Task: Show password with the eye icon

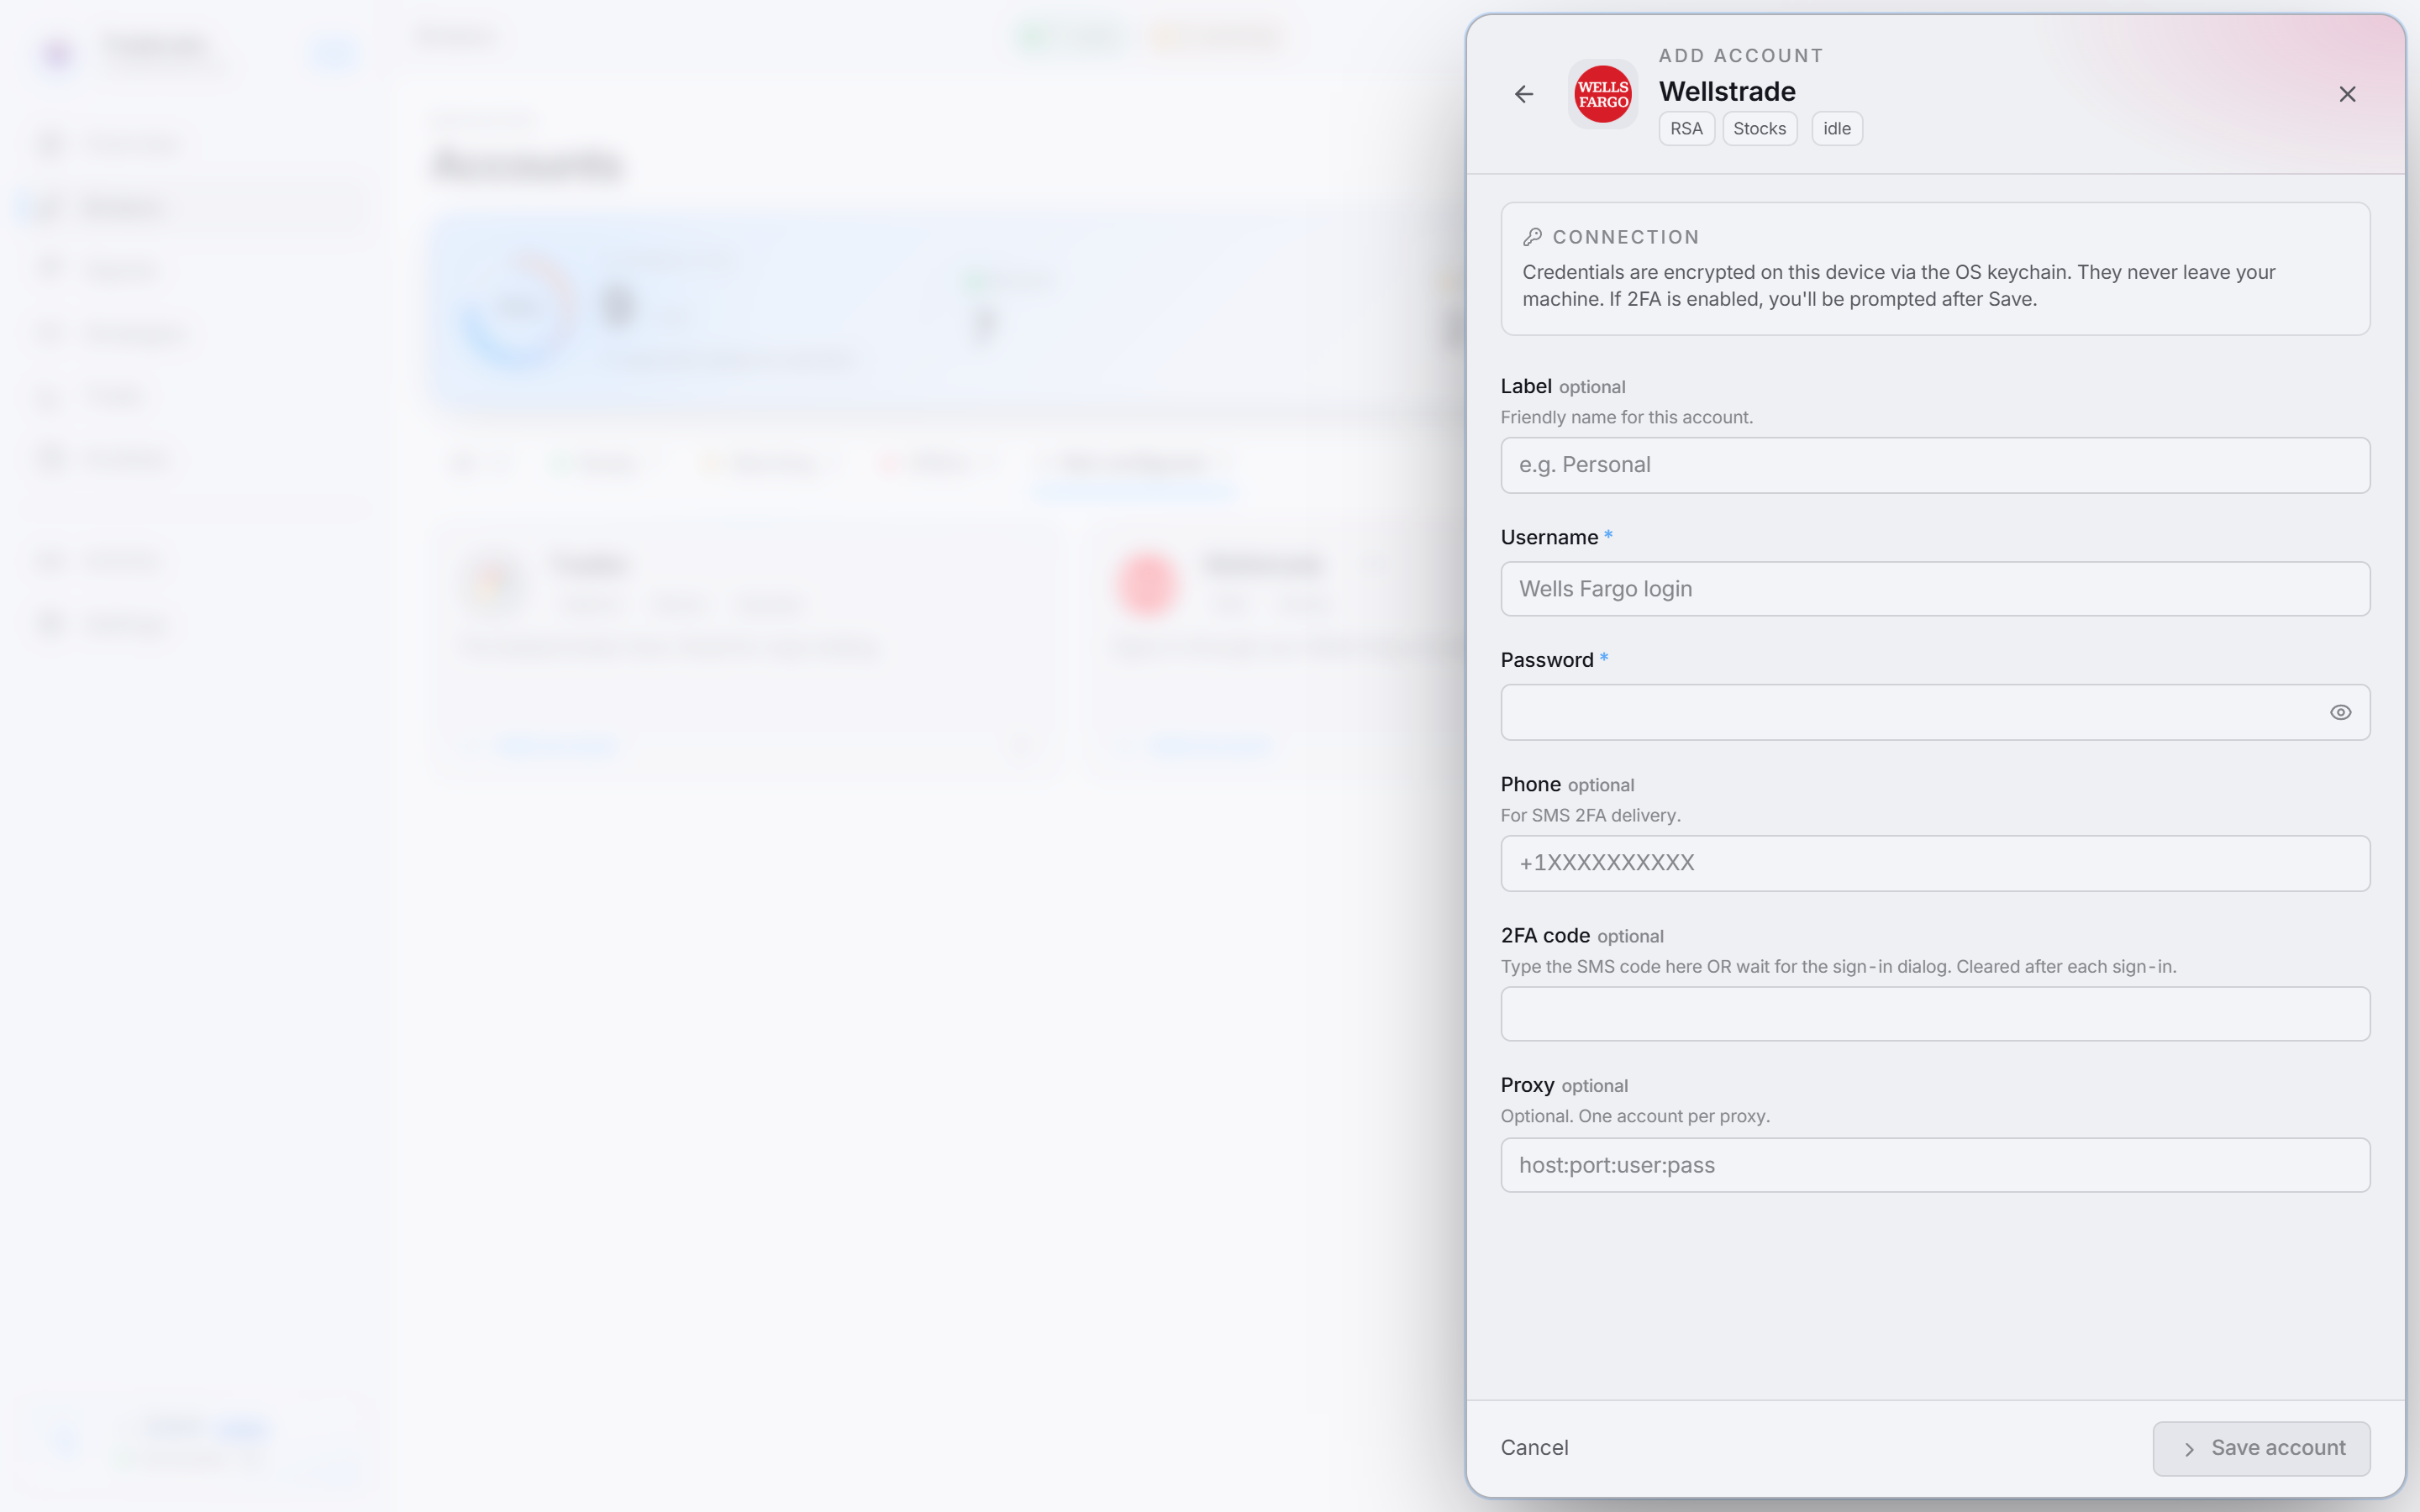Action: point(2340,712)
